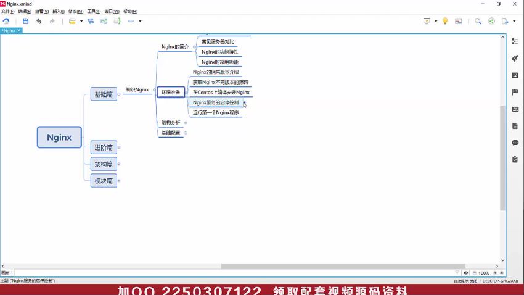Expand the 架构篇 branch
Screen dimensions: 524x295
[x=119, y=164]
